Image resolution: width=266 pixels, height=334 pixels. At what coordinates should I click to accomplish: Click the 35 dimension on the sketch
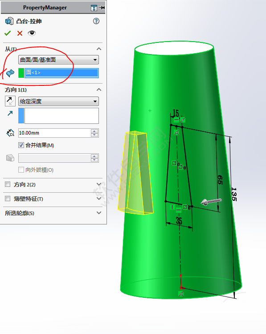click(x=179, y=221)
